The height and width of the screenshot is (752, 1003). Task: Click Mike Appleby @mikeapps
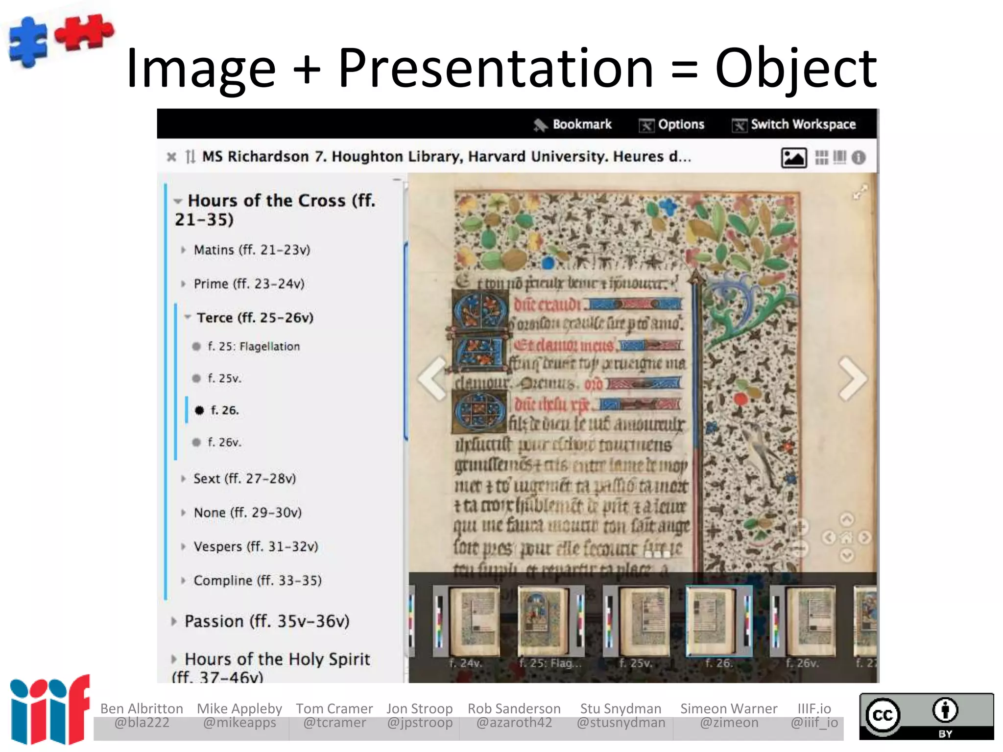tap(239, 715)
